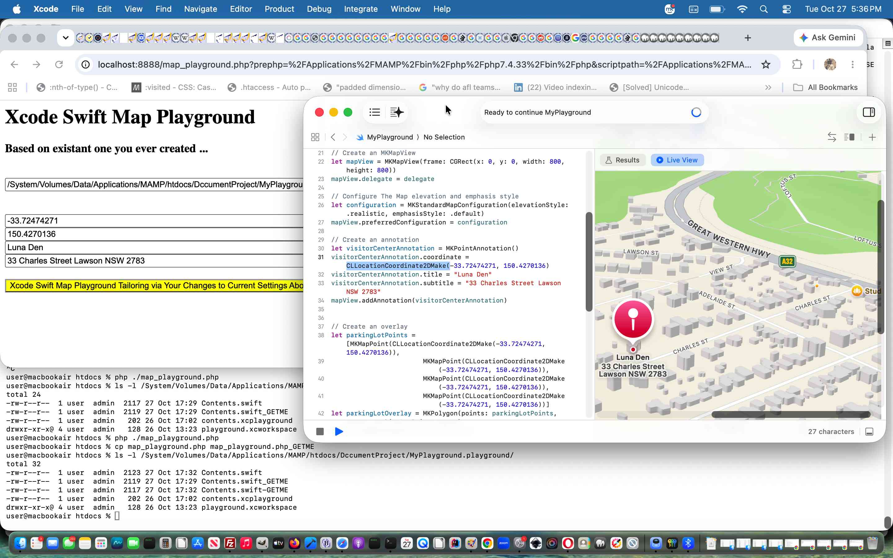Open the File menu
893x558 pixels.
78,9
